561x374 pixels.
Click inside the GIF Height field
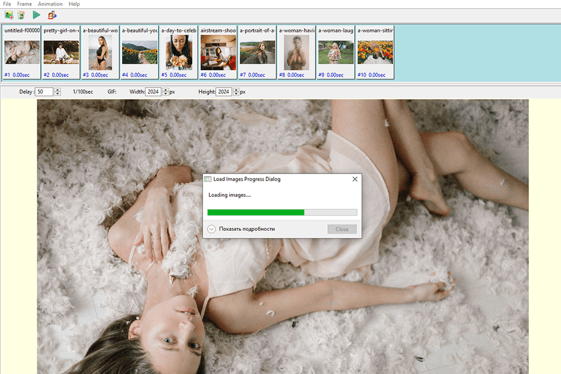click(x=223, y=92)
